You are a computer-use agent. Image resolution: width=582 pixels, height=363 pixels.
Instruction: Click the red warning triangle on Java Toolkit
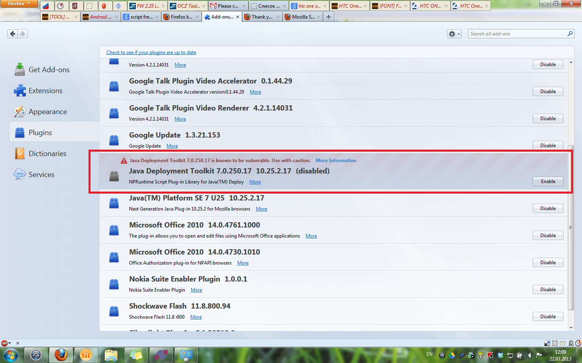coord(124,161)
